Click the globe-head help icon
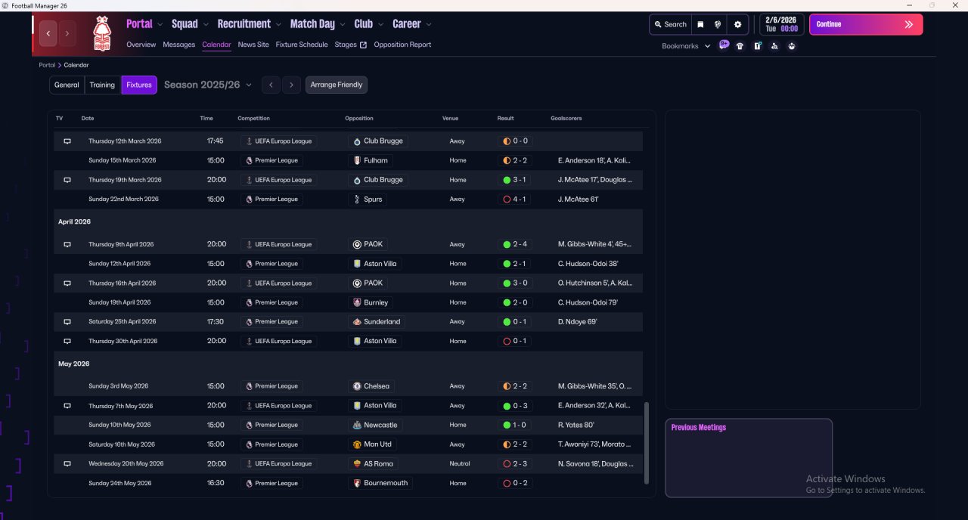Viewport: 968px width, 520px height. 718,24
